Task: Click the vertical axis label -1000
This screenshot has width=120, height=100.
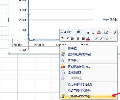Action: (22, 50)
